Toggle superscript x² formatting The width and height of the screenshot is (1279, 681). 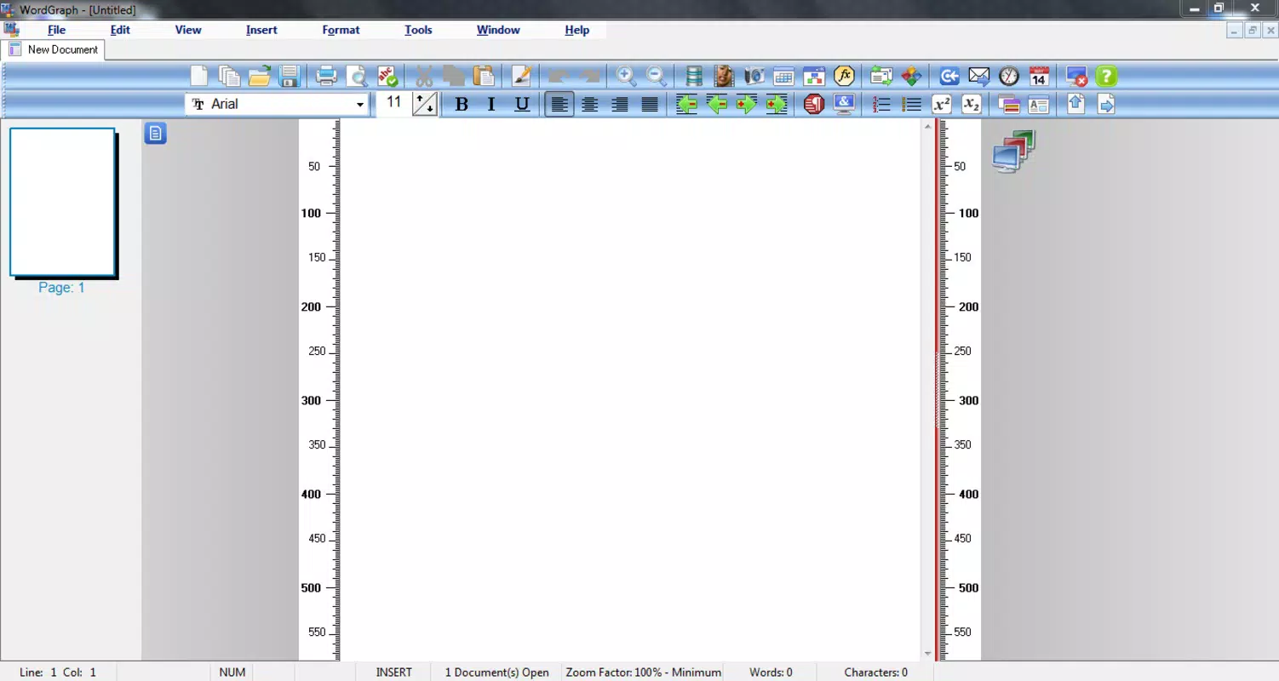[941, 104]
